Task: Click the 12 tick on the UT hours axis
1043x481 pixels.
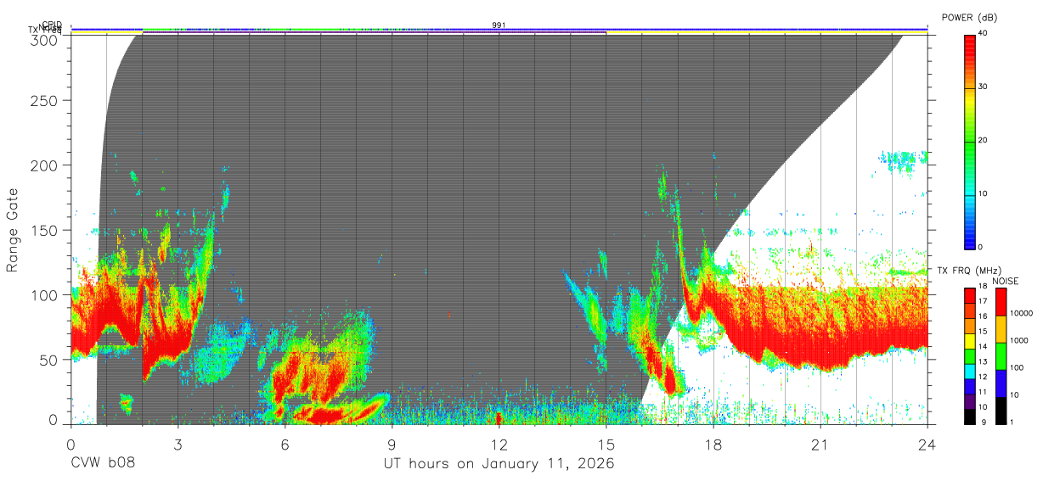Action: (x=499, y=444)
